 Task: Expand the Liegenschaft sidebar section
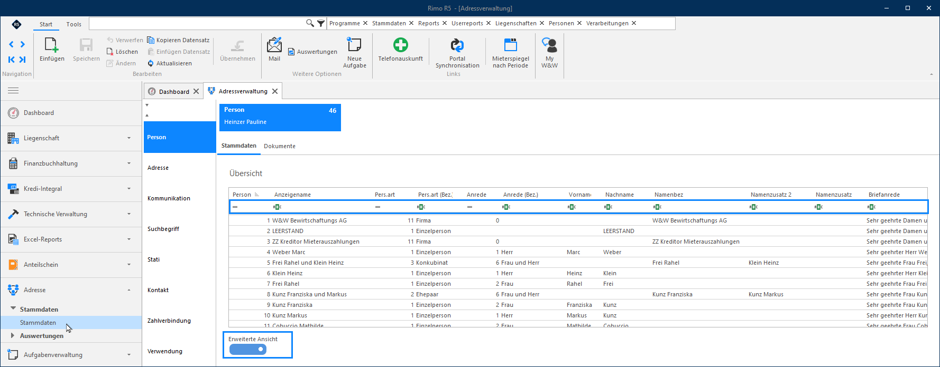coord(129,138)
